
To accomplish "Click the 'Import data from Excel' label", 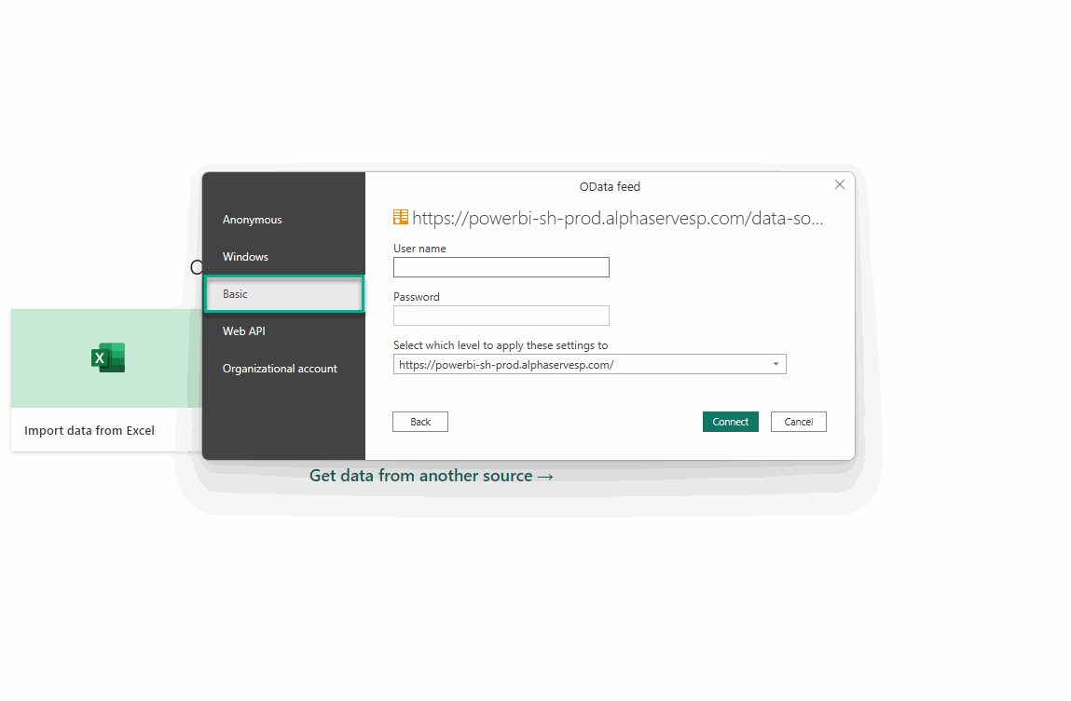I will 89,430.
